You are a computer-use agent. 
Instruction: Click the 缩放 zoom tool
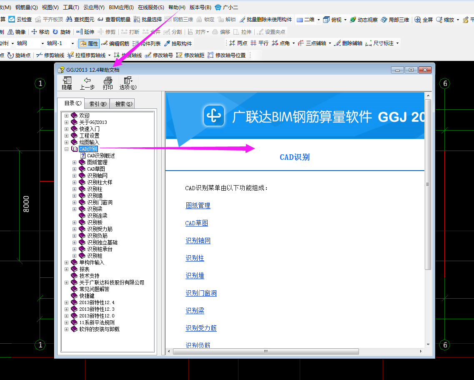click(x=445, y=20)
